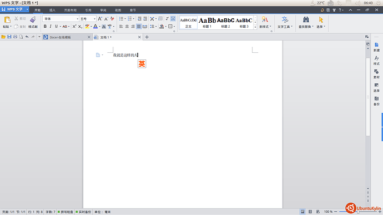The image size is (383, 215).
Task: Toggle character shading A button
Action: point(104,27)
